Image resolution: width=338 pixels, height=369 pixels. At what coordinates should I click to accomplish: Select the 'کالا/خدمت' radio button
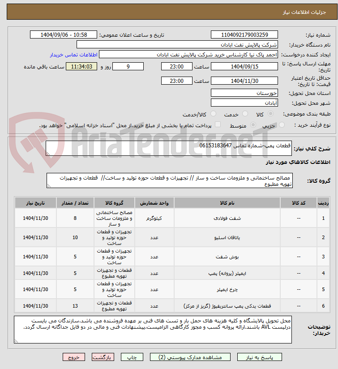[214, 114]
